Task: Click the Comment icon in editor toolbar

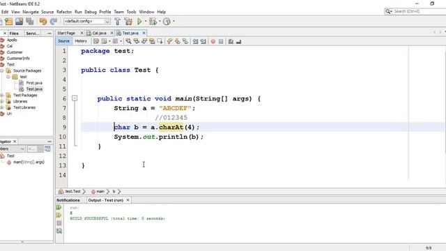Action: (231, 42)
